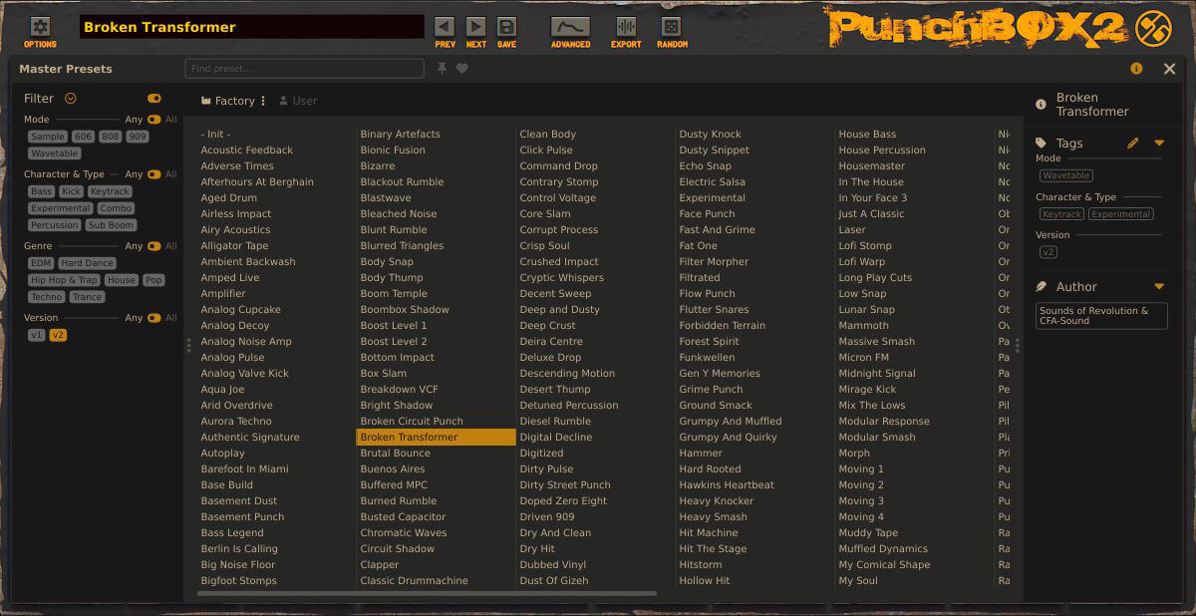Open the Advanced envelope view

pos(570,27)
